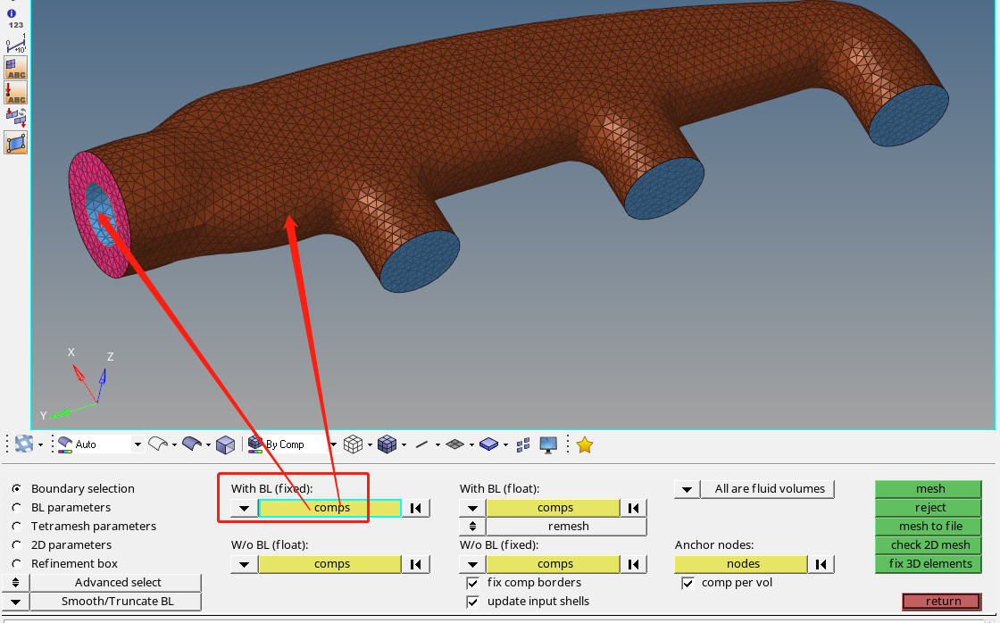Disable update input shells
1000x623 pixels.
pos(472,602)
